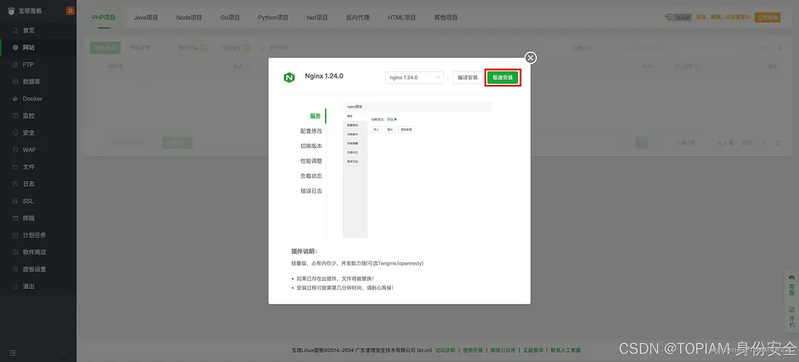799x362 pixels.
Task: Switch to the Net项目 tab
Action: [317, 17]
